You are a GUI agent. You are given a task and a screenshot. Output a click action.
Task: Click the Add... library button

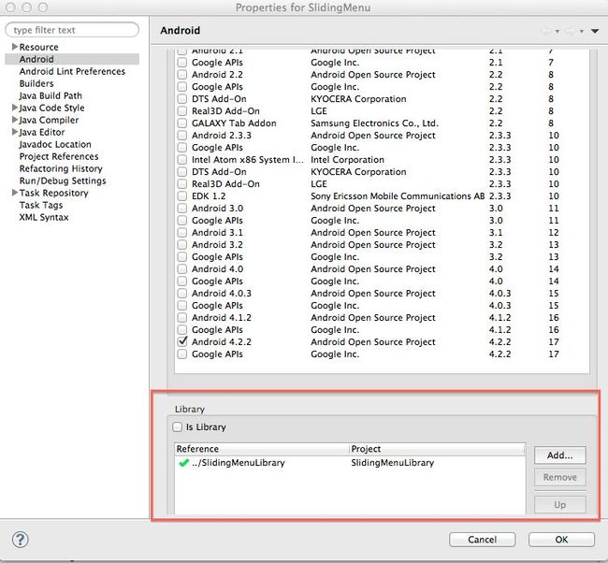click(560, 455)
